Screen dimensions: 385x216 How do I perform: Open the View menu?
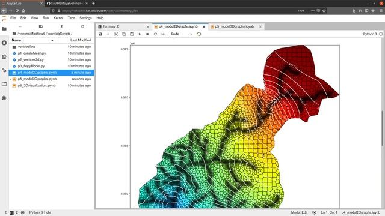(34, 18)
